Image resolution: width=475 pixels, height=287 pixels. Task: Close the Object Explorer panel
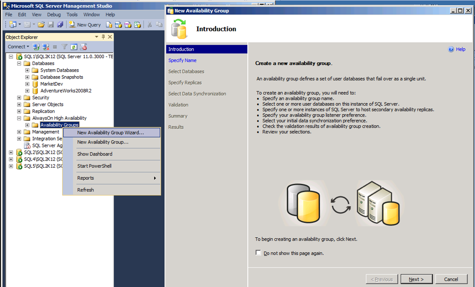(x=110, y=37)
